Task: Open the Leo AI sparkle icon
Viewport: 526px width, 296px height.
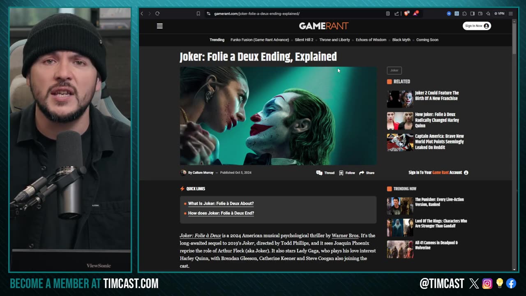Action: (488, 14)
